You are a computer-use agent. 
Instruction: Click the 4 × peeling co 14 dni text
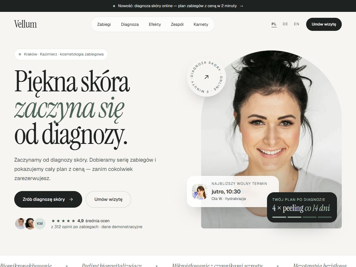[x=301, y=208]
